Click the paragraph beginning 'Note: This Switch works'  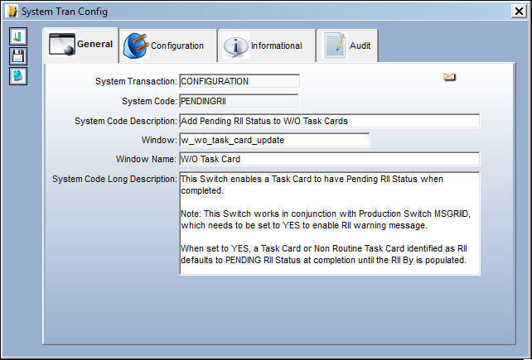pos(326,219)
